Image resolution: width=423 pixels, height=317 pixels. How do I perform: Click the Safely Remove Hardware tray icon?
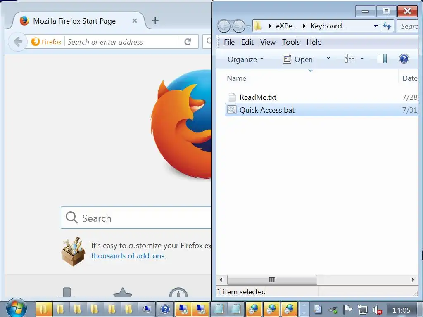(x=333, y=310)
